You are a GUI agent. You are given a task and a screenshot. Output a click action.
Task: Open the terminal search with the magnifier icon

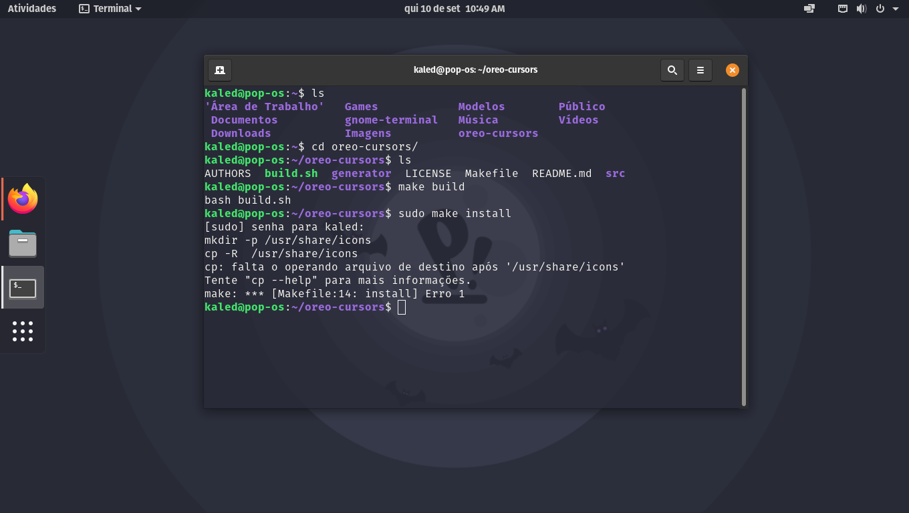click(672, 69)
